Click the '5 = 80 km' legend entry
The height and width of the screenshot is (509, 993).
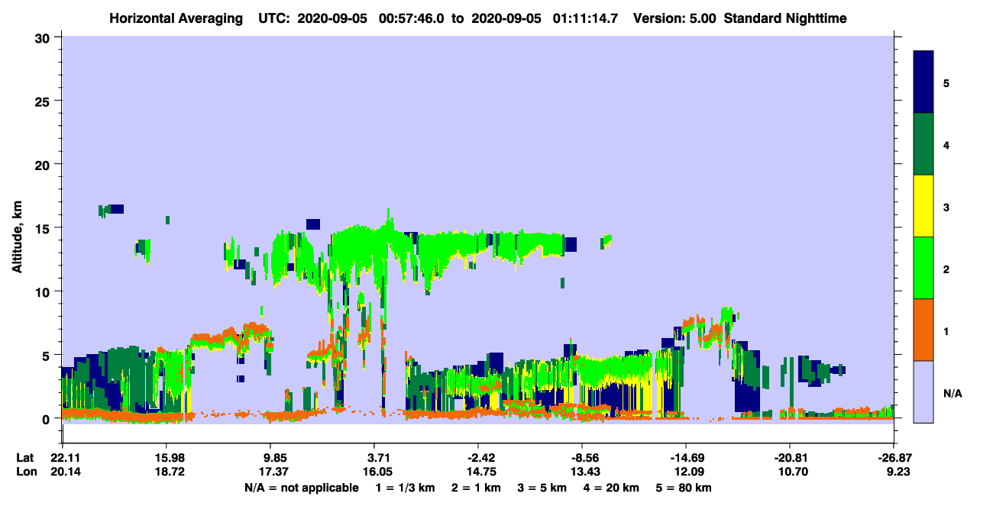pos(684,488)
